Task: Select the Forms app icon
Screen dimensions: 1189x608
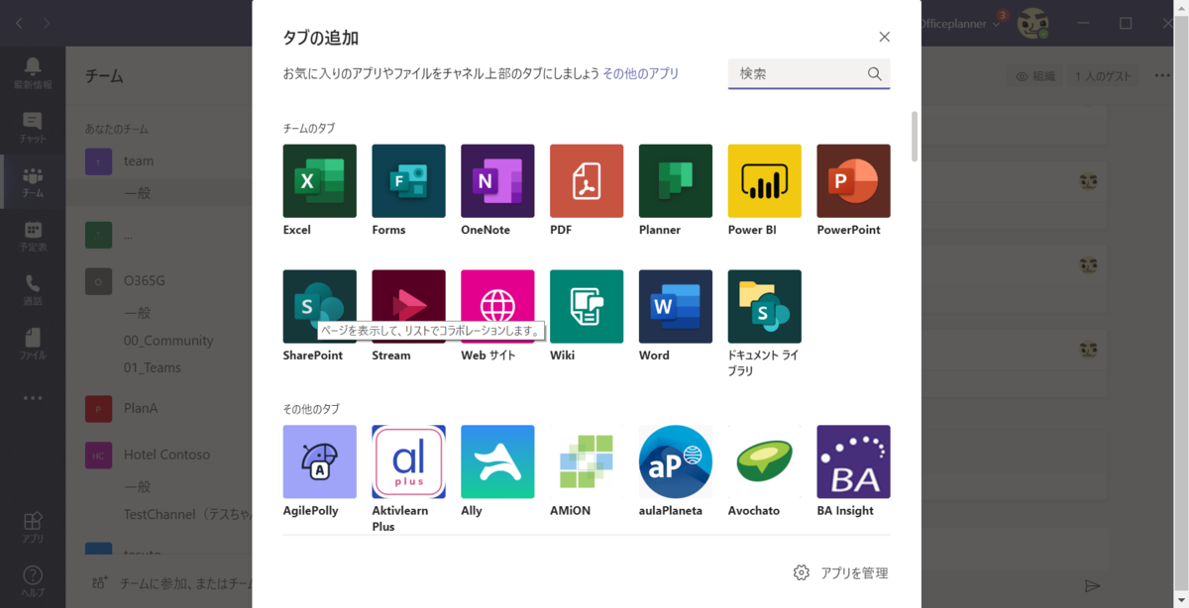Action: coord(408,181)
